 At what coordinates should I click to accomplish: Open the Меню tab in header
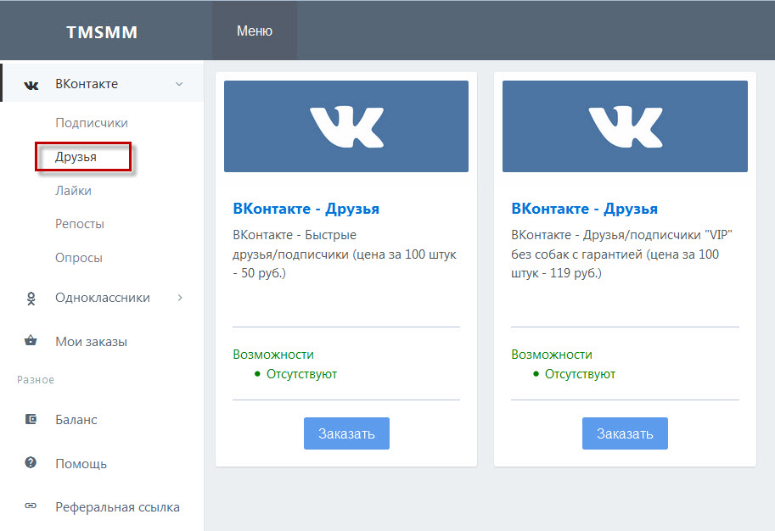(255, 31)
